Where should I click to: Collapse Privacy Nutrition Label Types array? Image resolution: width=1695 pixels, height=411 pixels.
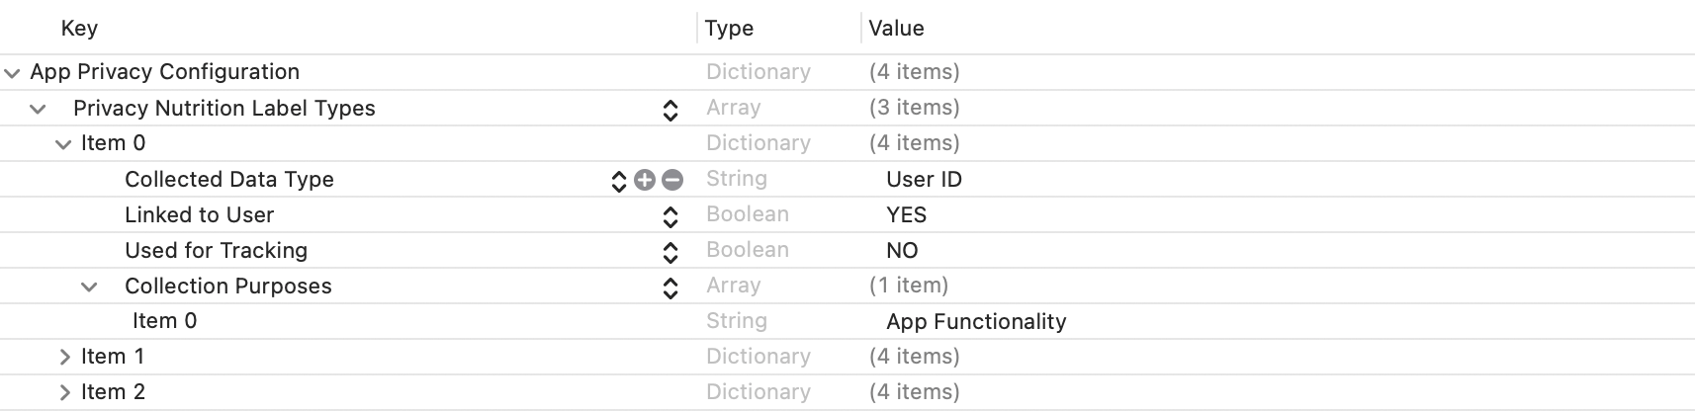[x=38, y=109]
